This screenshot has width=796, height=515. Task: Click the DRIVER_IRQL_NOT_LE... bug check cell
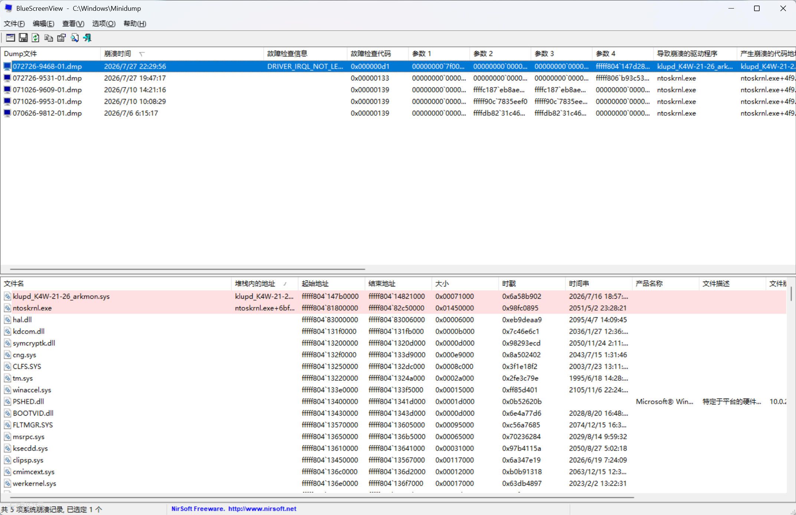tap(305, 66)
